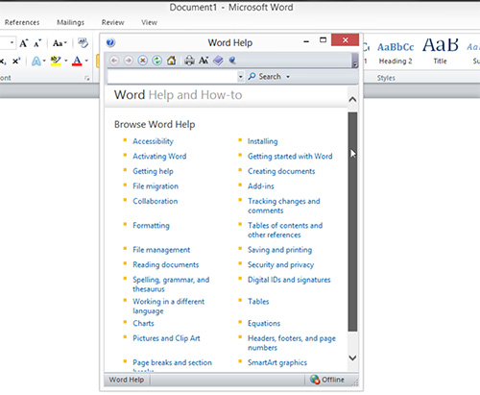Viewport: 480px width, 395px height.
Task: Click Shrink Font icon in Word ribbon
Action: (x=37, y=43)
